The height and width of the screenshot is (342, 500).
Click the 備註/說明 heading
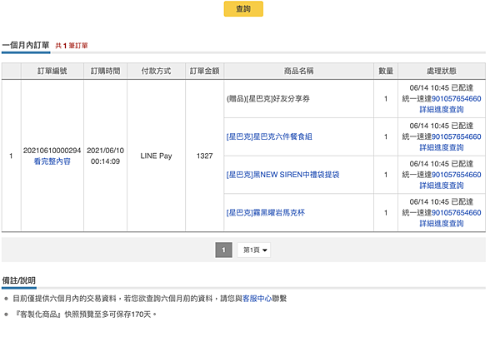pos(19,280)
